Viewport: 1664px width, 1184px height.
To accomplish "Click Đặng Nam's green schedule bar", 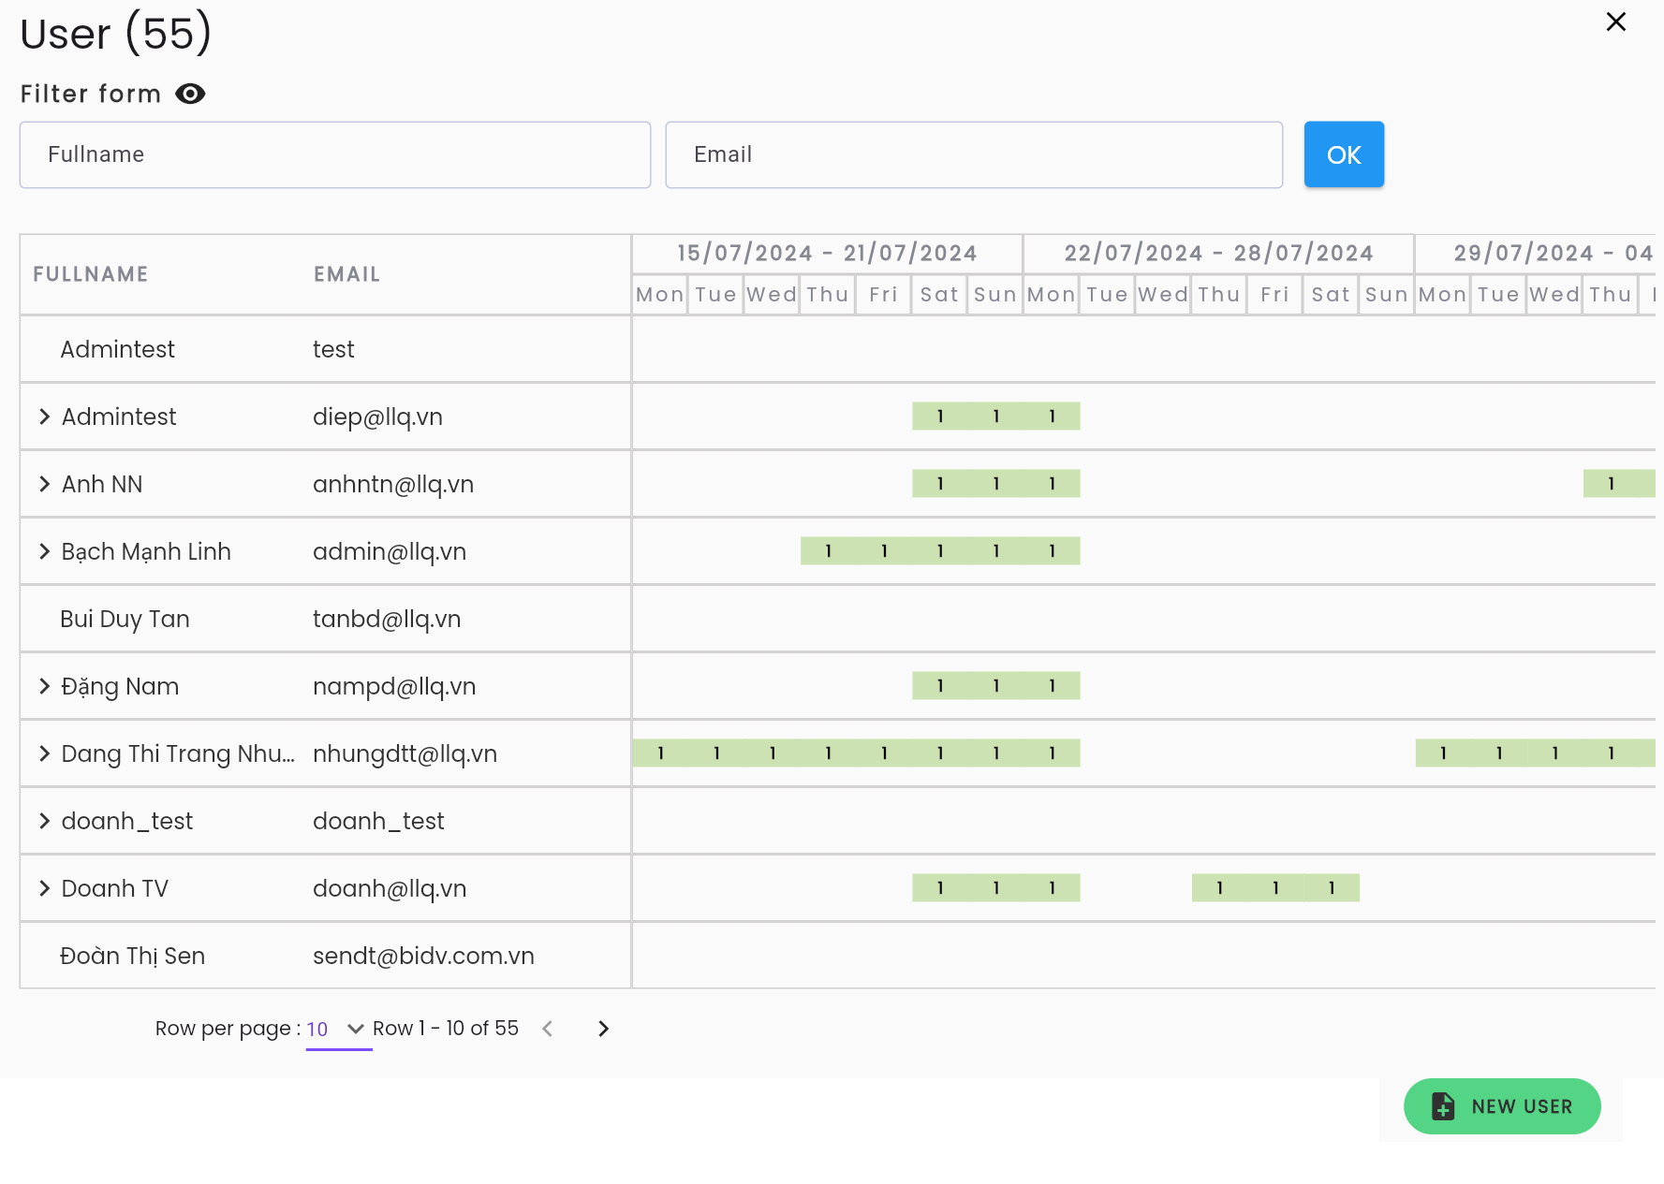I will pyautogui.click(x=996, y=686).
